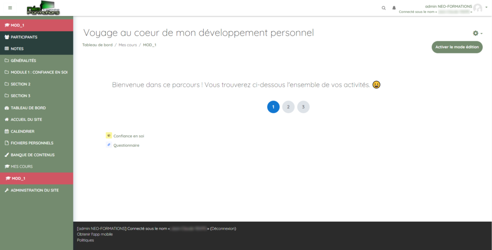
Task: Open Participants in the sidebar
Action: (37, 37)
